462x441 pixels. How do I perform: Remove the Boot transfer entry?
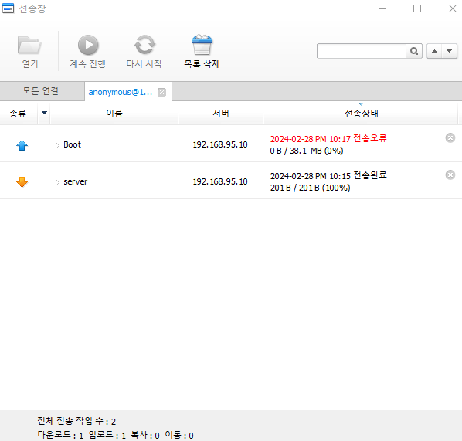click(x=450, y=138)
